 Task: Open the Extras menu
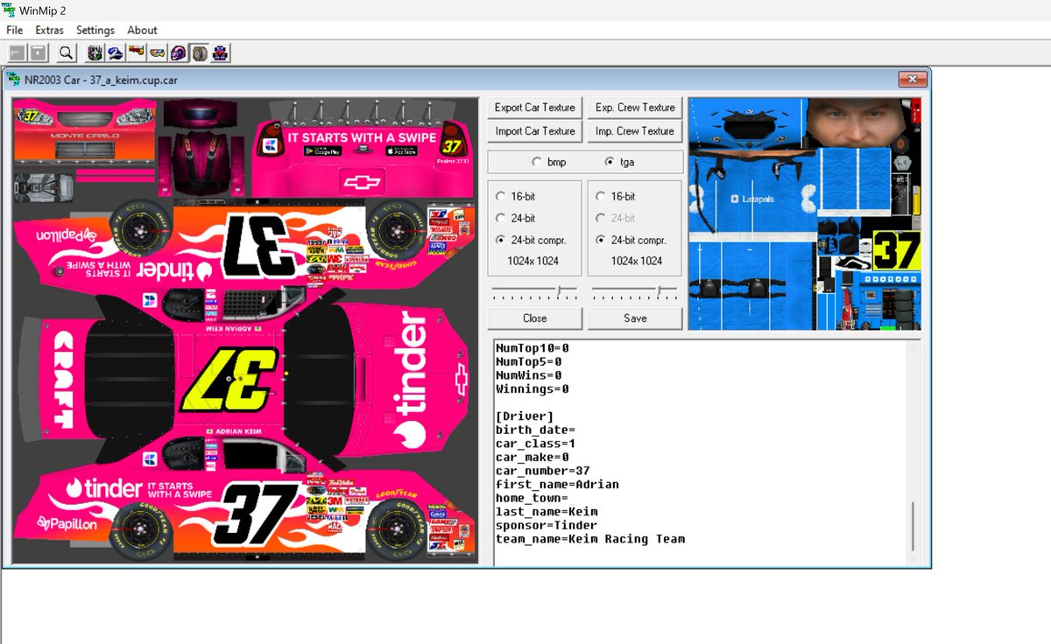49,30
